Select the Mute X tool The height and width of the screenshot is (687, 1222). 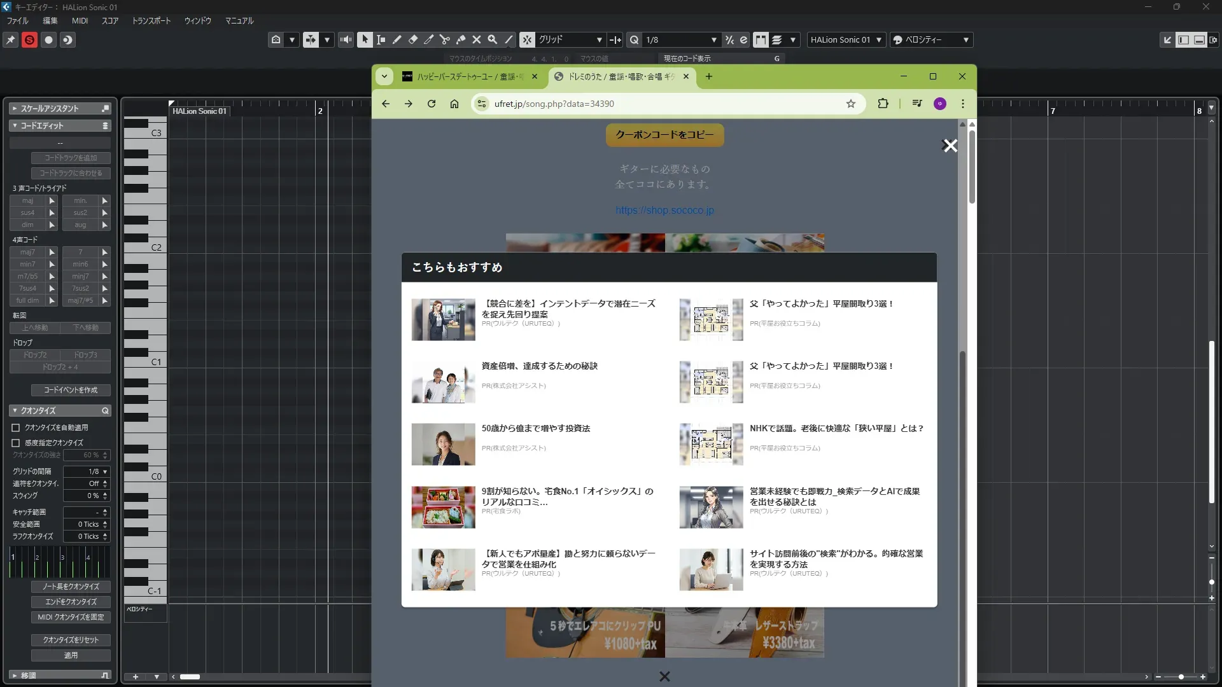[476, 39]
